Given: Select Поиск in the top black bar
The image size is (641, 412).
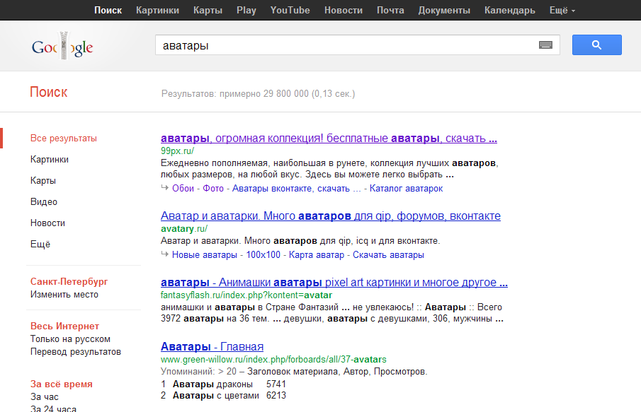Looking at the screenshot, I should (x=108, y=10).
